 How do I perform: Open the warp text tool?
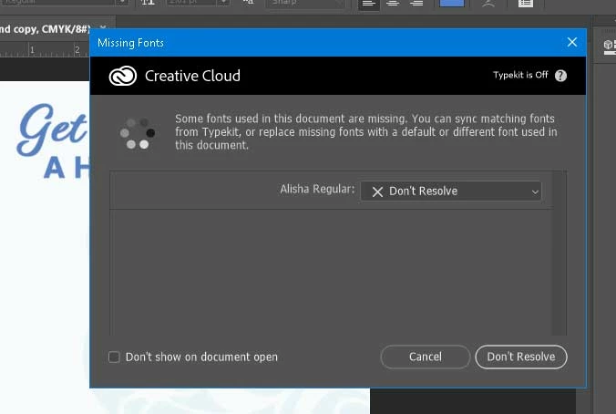click(488, 4)
